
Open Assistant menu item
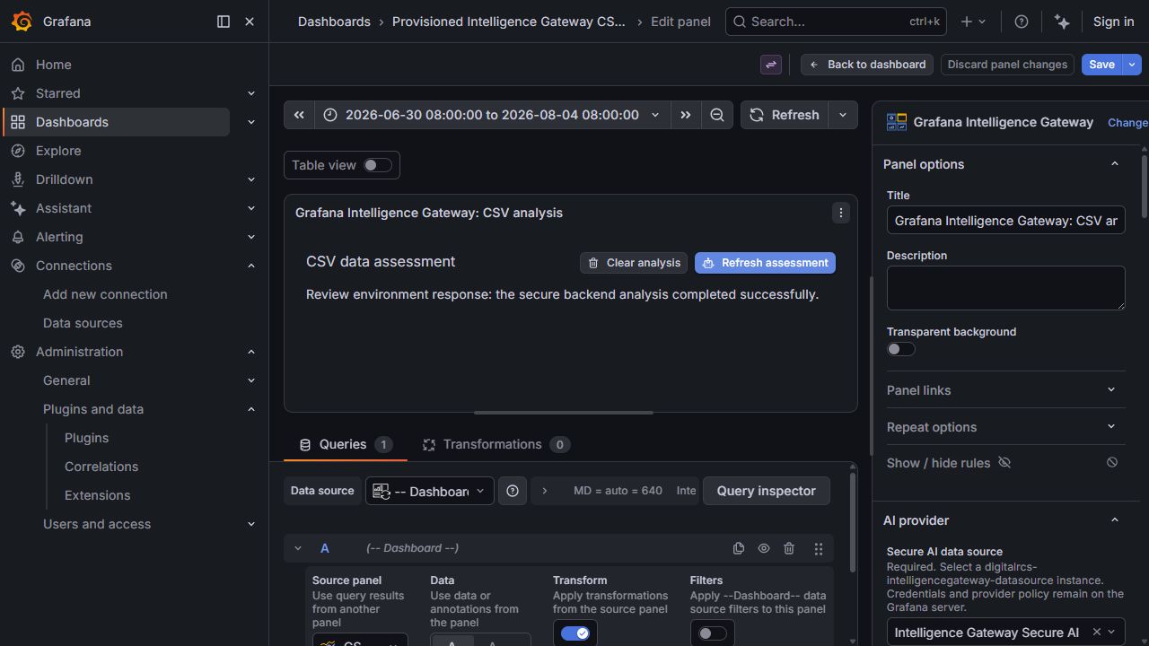pyautogui.click(x=63, y=208)
